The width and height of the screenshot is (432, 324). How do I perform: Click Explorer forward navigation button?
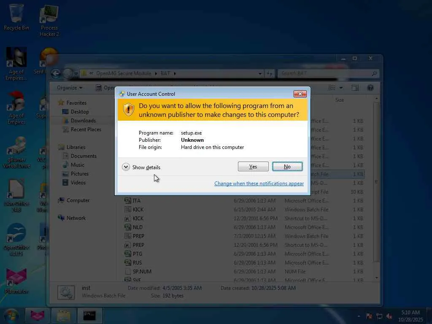(x=68, y=73)
